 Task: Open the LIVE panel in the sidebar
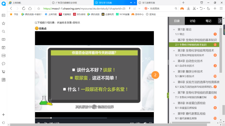(x=3, y=56)
